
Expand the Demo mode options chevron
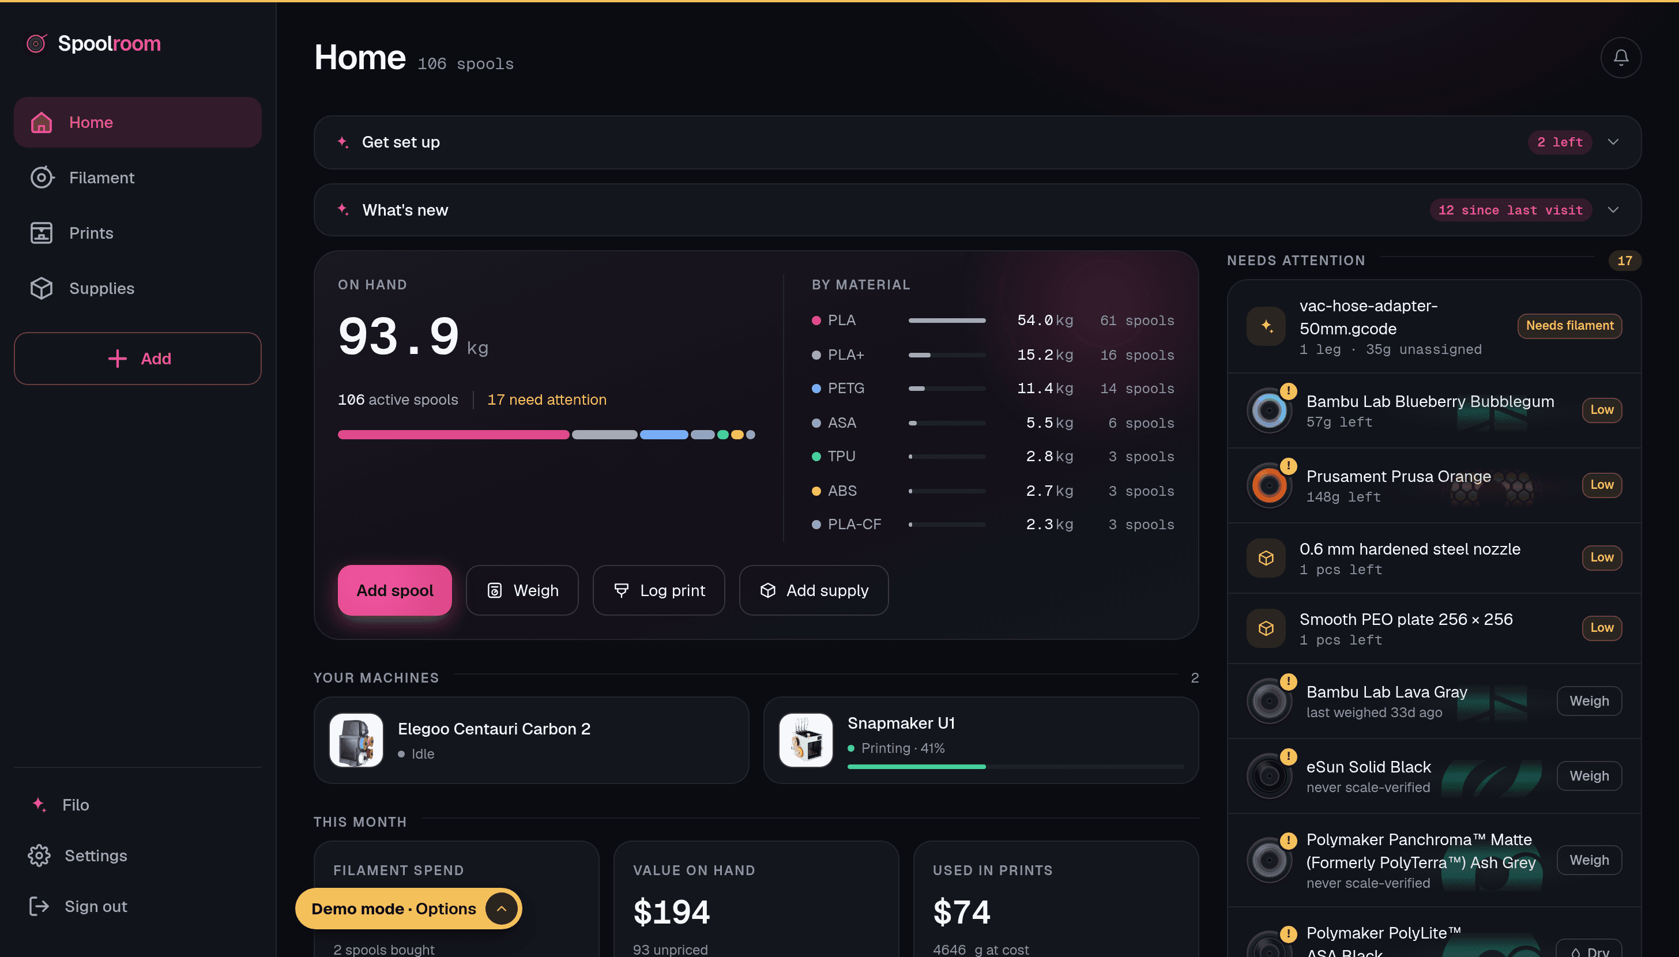[x=500, y=909]
